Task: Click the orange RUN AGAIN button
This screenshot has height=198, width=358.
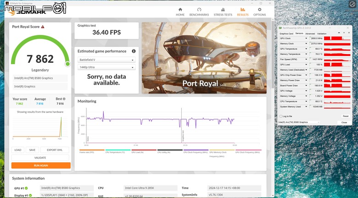Action: pos(41,165)
